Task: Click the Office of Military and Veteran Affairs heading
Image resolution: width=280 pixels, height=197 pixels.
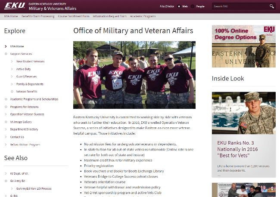Action: tap(133, 31)
